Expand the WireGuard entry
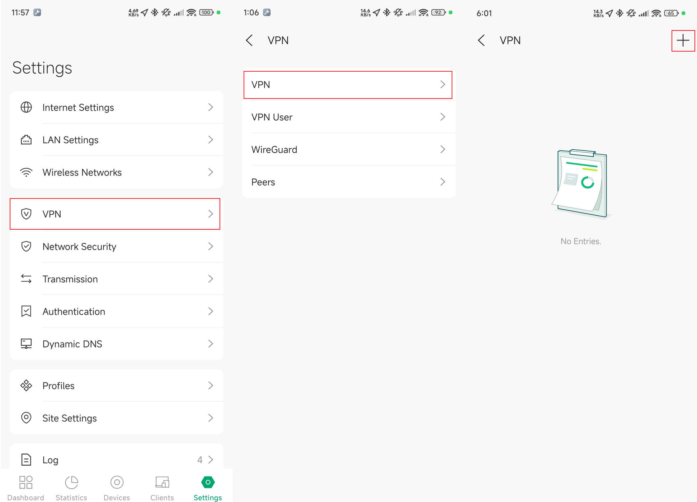 coord(348,149)
